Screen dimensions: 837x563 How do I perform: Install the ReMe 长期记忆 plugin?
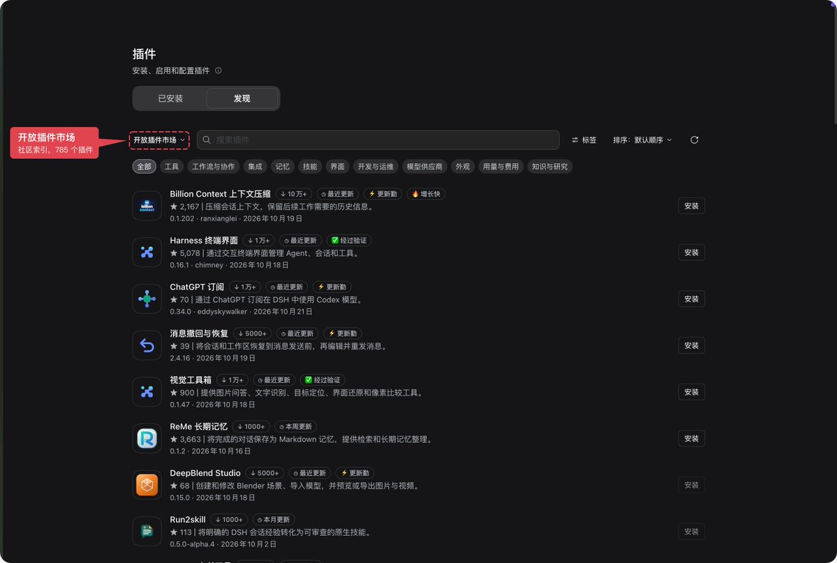point(691,439)
